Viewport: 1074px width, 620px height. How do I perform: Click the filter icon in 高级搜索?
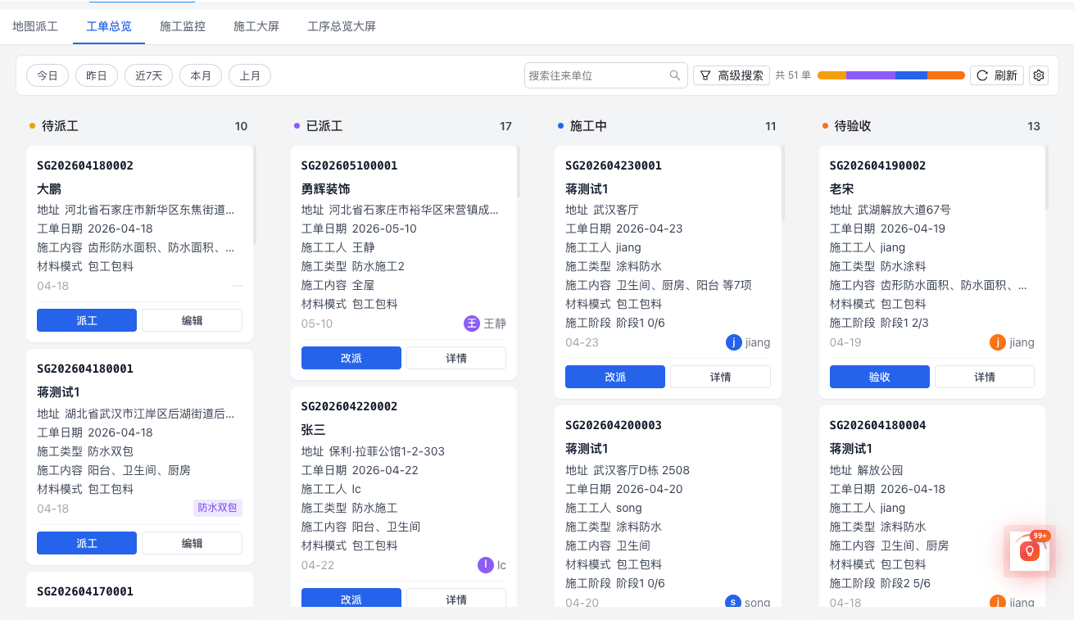point(705,75)
